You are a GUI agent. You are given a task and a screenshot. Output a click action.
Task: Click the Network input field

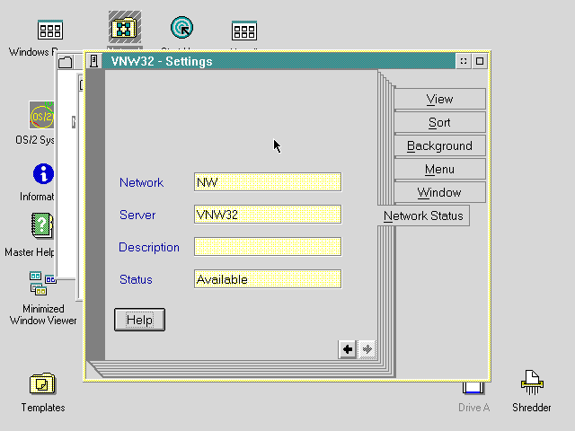pos(268,182)
